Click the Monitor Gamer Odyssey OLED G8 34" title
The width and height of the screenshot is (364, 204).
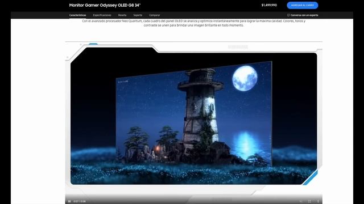pos(105,5)
